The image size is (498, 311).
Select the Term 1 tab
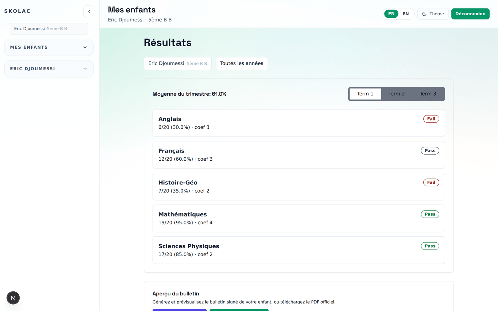pos(365,94)
